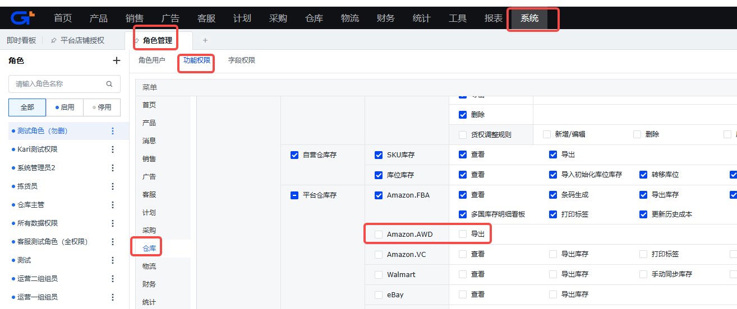Toggle the 平台仓库存 partial checkbox
This screenshot has width=737, height=309.
(294, 195)
